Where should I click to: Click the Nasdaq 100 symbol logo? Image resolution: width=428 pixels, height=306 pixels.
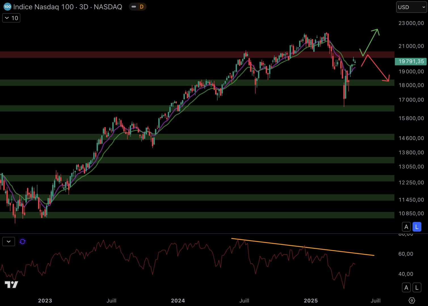(x=7, y=7)
